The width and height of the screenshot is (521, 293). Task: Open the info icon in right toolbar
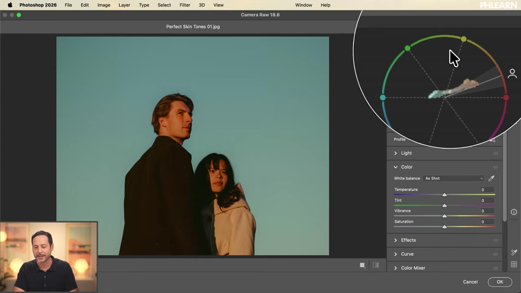pyautogui.click(x=514, y=212)
